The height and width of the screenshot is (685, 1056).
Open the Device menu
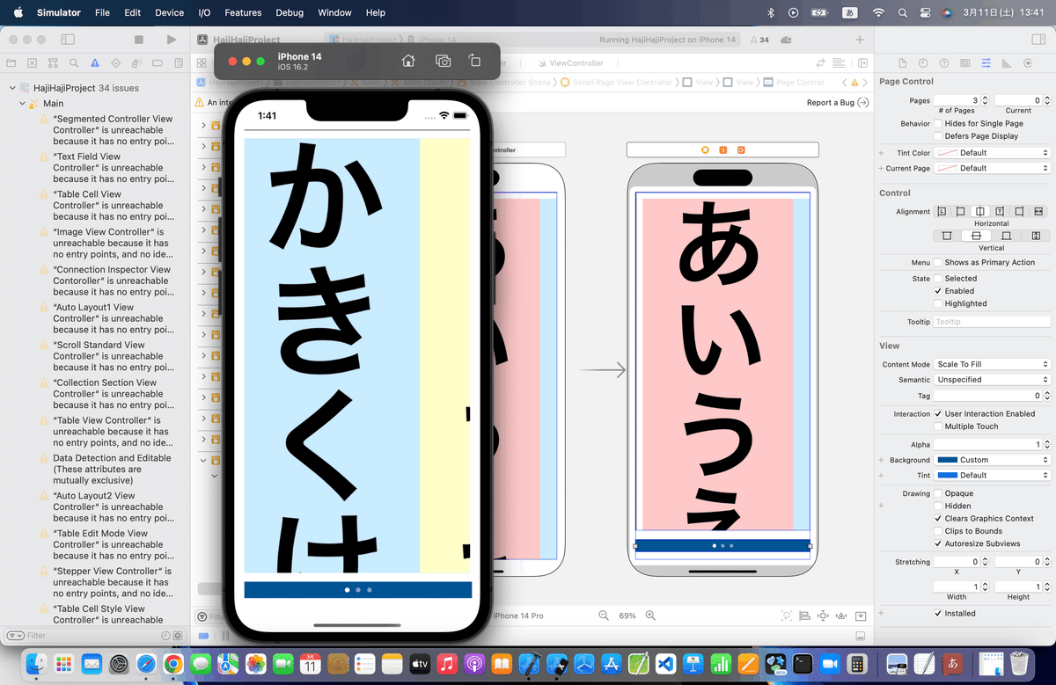tap(169, 12)
